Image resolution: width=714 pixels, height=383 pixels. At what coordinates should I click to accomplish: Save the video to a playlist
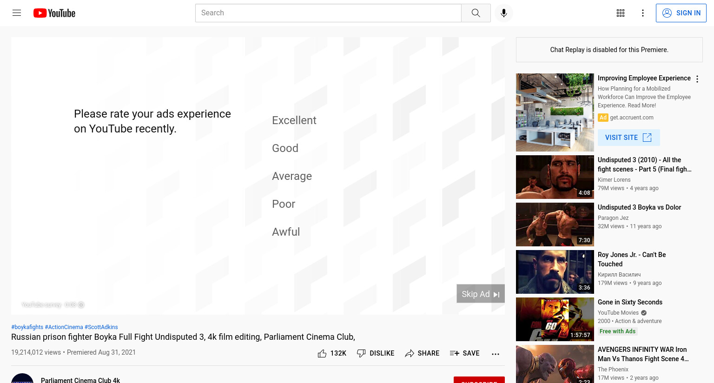[x=465, y=353]
